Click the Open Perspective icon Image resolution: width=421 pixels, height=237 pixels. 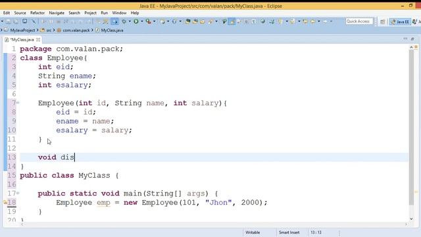(x=383, y=22)
